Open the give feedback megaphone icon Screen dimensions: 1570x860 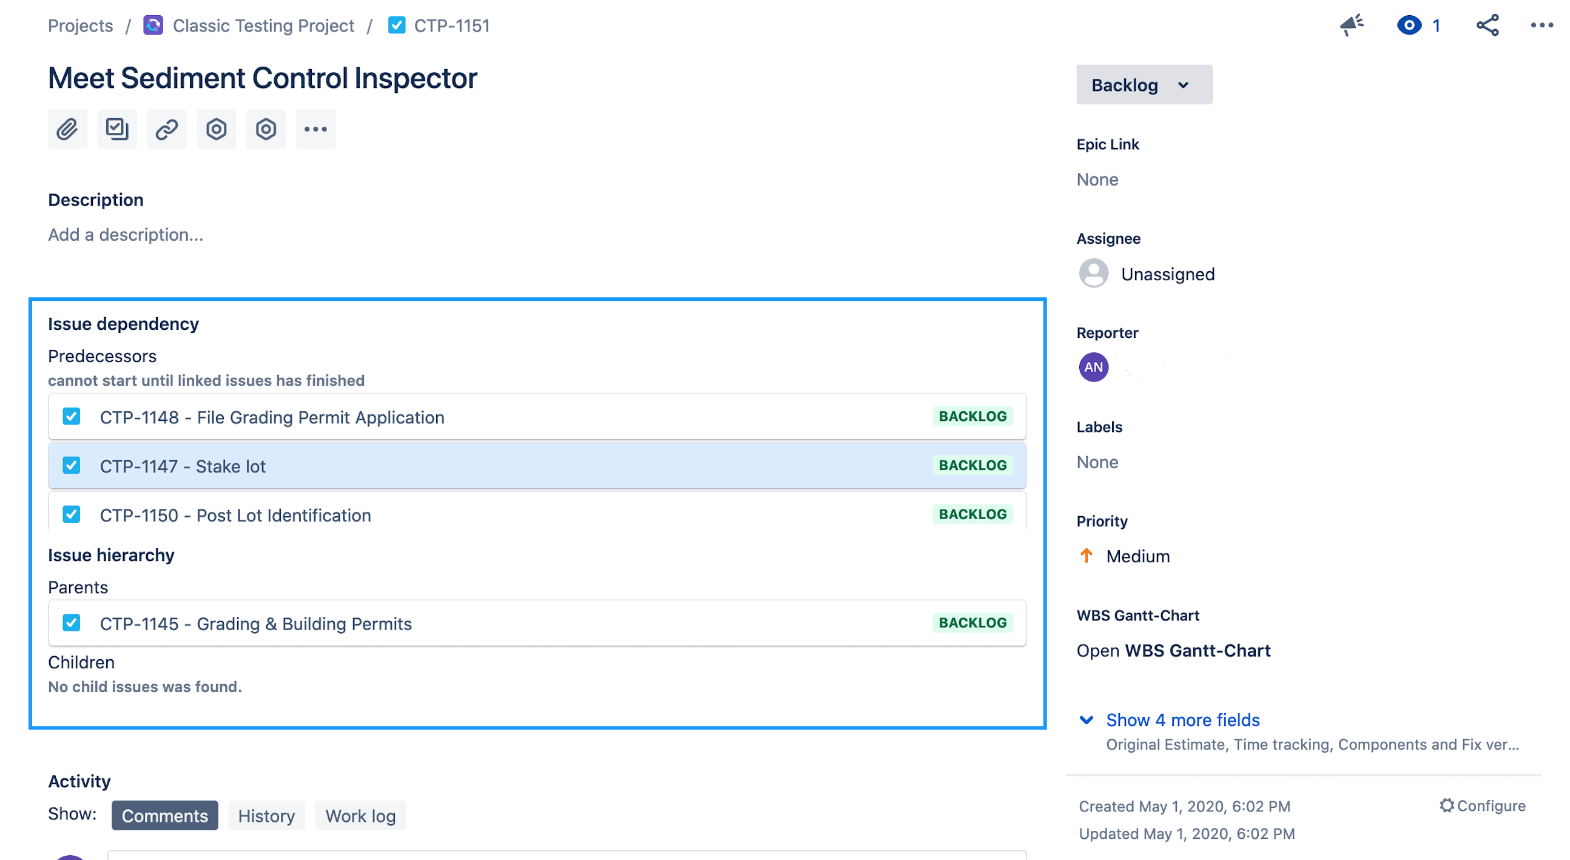[x=1352, y=25]
